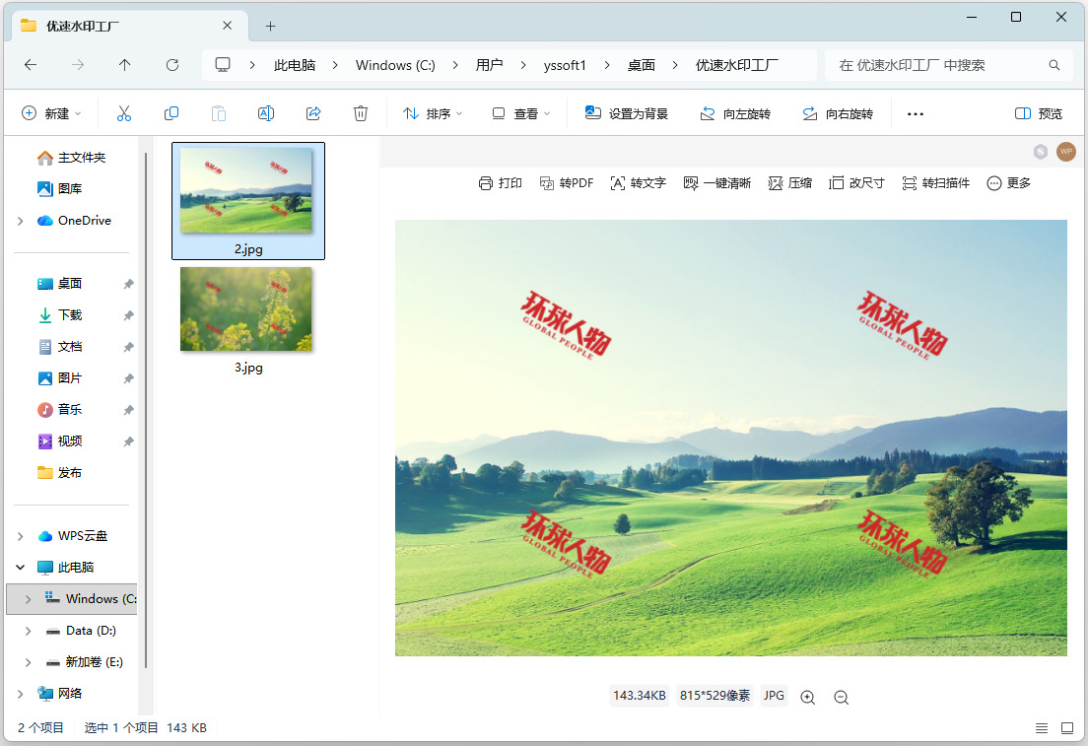
Task: Open 视频 in the sidebar
Action: pos(60,441)
